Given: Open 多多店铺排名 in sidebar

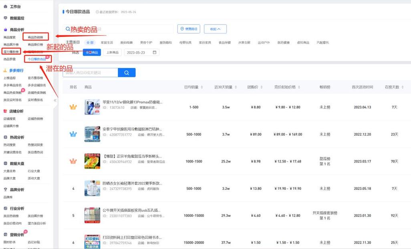Looking at the screenshot, I should (37, 85).
